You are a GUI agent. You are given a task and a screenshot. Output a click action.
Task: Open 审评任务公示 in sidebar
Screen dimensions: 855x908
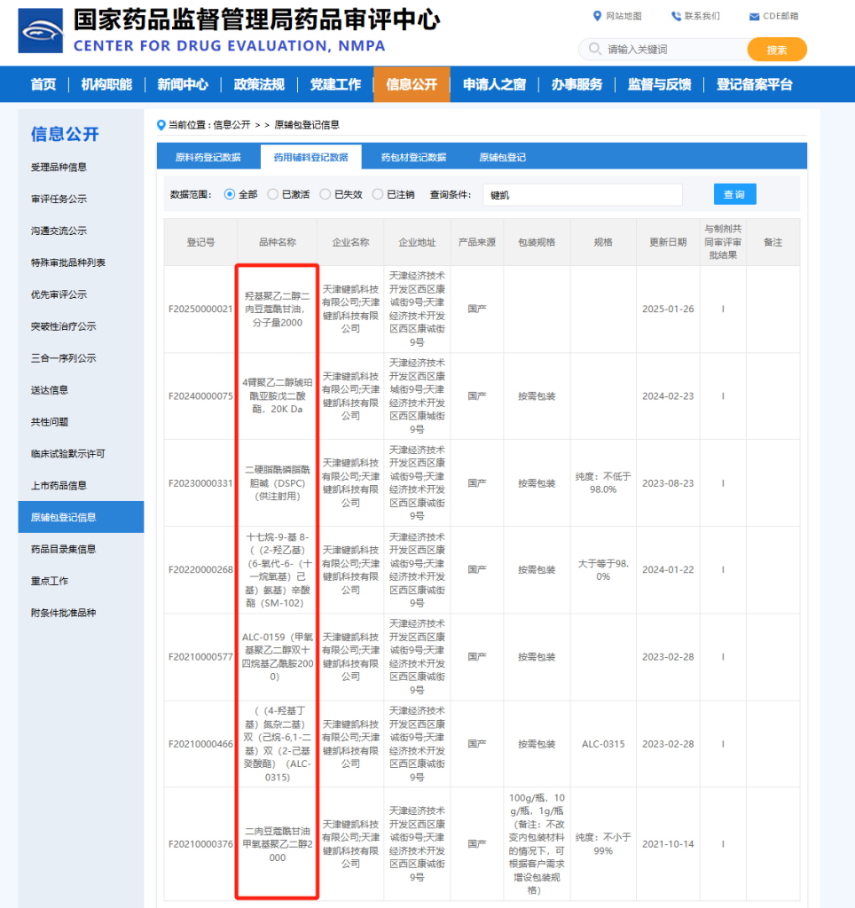(x=59, y=199)
